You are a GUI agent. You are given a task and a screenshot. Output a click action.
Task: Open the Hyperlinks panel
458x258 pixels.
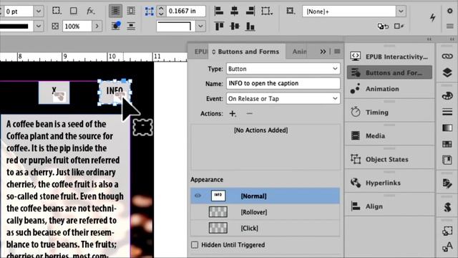(x=389, y=183)
